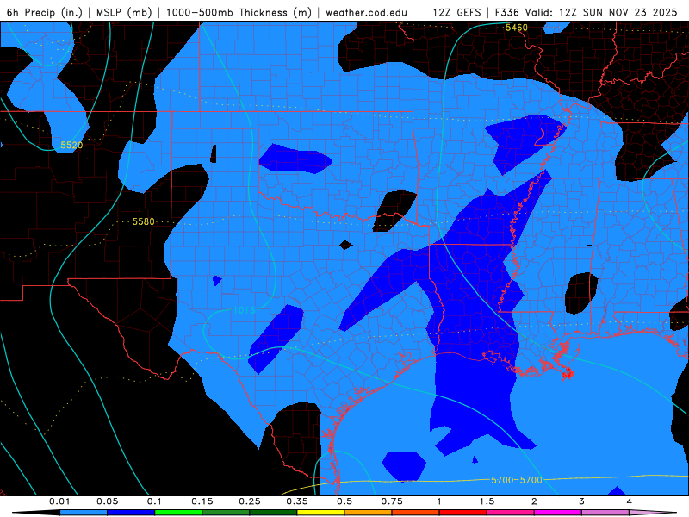
Task: Click the bright green 0.1 legend swatch
Action: coord(178,513)
